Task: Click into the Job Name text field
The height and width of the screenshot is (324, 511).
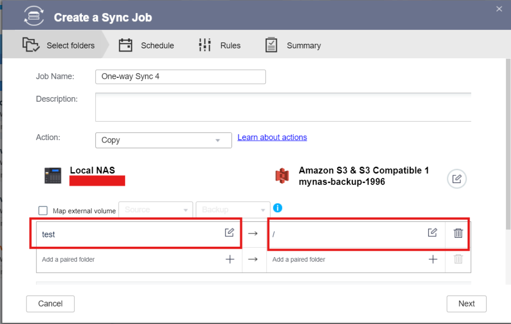Action: (x=180, y=77)
